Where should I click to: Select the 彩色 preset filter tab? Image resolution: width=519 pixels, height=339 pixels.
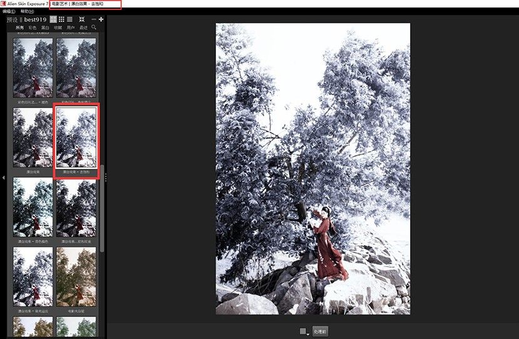(x=33, y=28)
